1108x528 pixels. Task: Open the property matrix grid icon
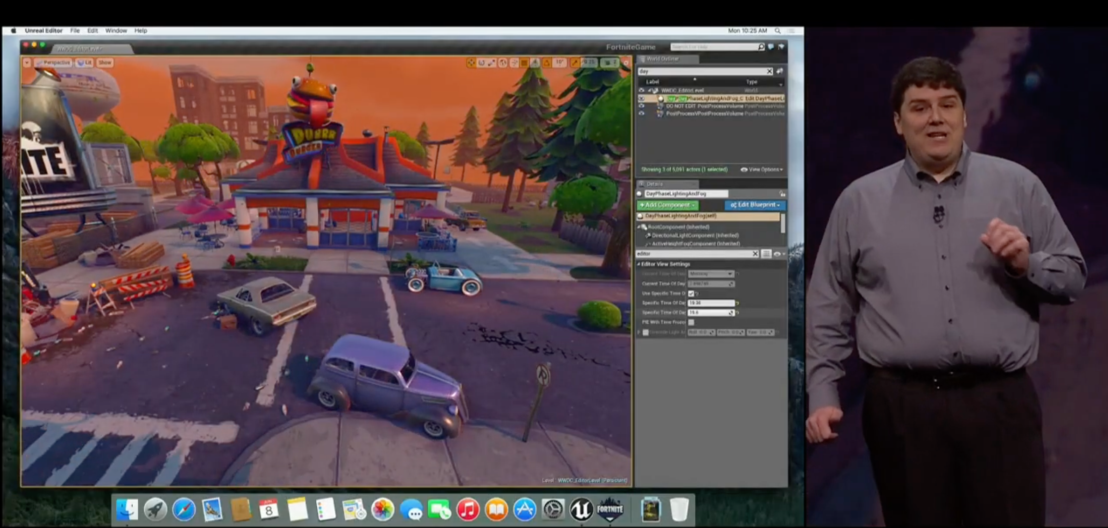point(766,254)
